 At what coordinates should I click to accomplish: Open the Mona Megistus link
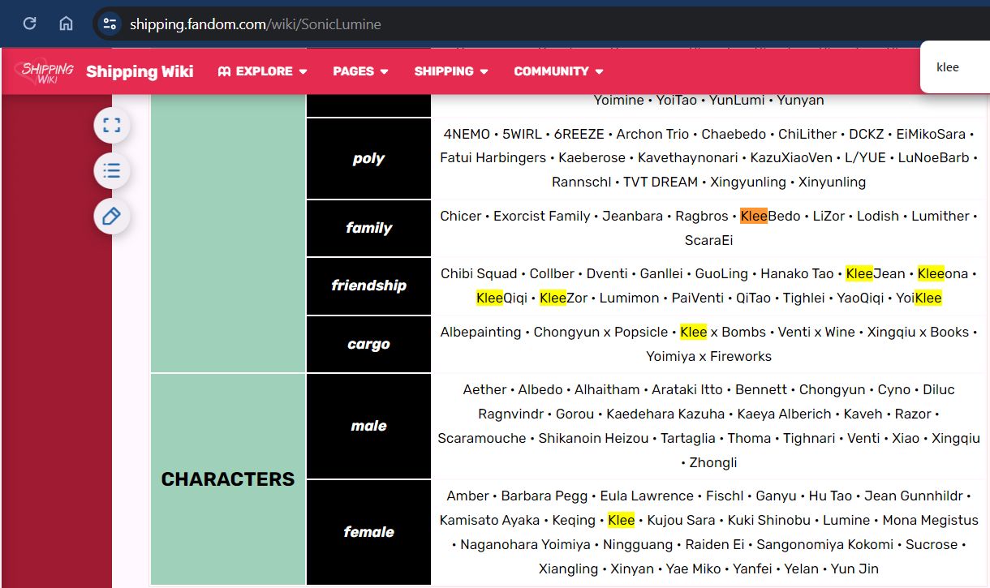click(931, 520)
